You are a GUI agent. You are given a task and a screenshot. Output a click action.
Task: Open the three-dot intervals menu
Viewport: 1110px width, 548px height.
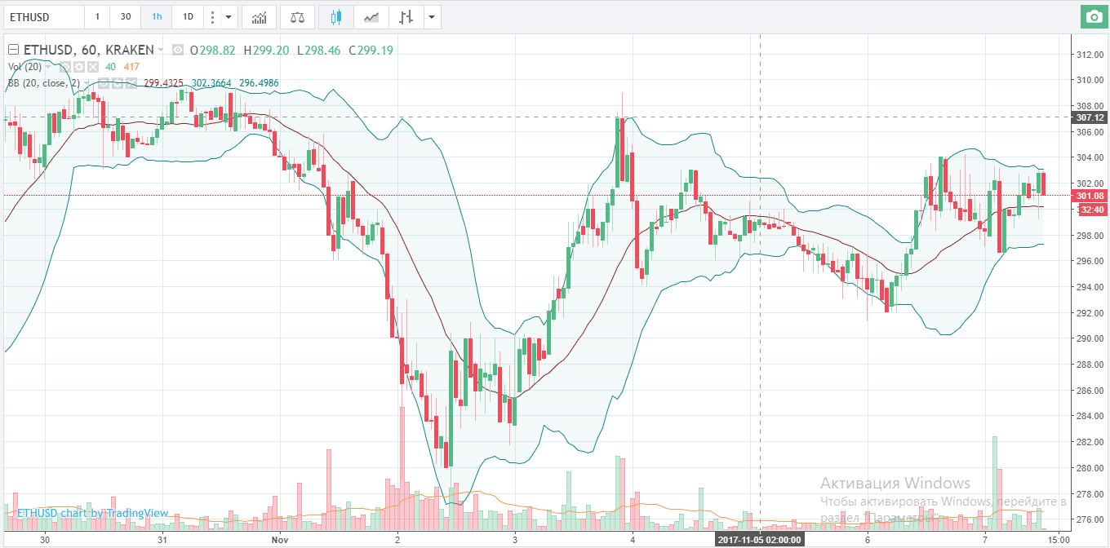[213, 16]
